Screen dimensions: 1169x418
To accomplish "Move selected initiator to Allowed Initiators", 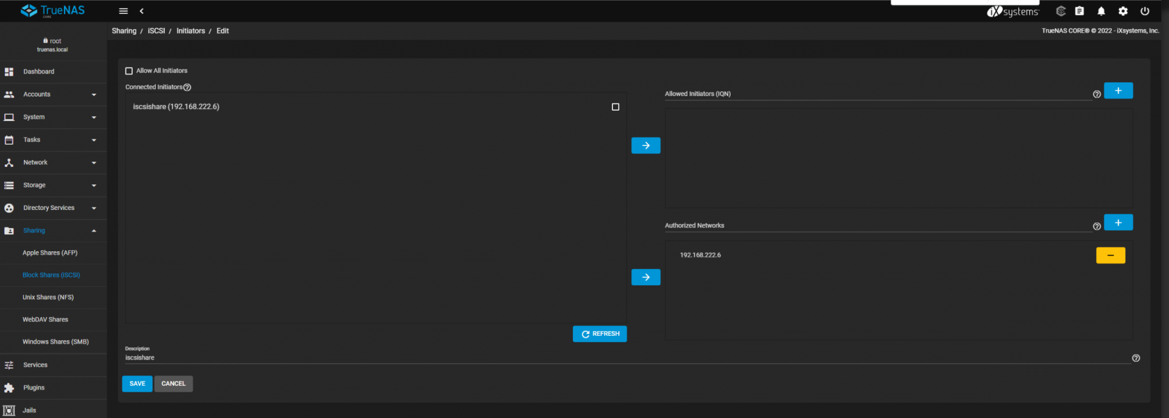I will point(645,145).
